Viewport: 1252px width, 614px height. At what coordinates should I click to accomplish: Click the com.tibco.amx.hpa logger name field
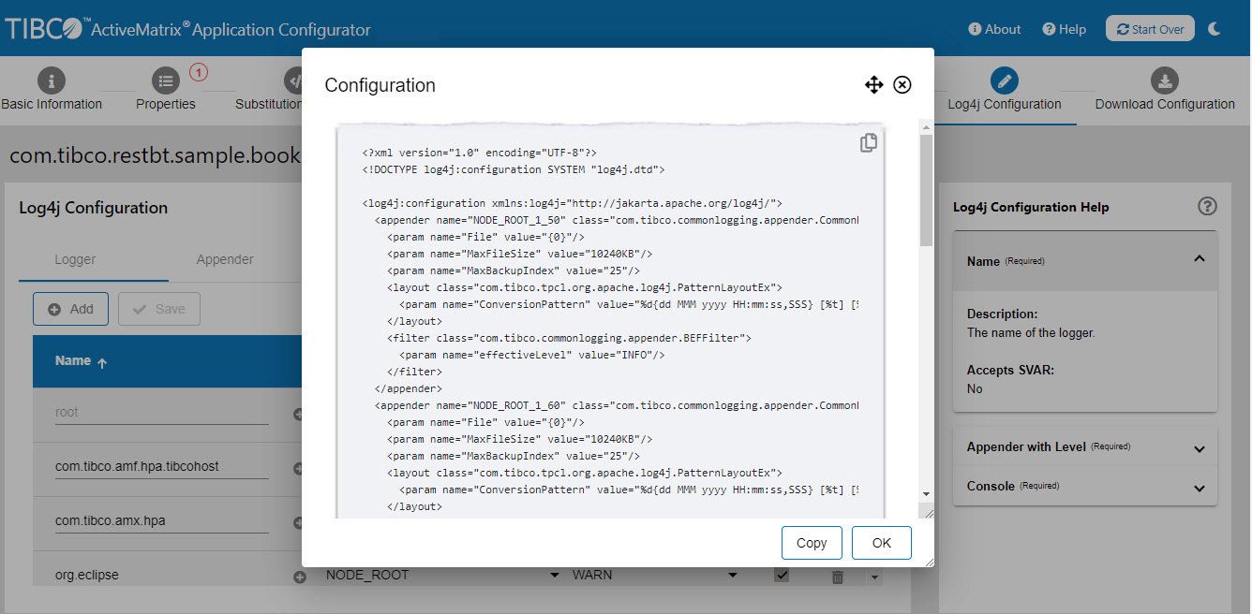161,520
